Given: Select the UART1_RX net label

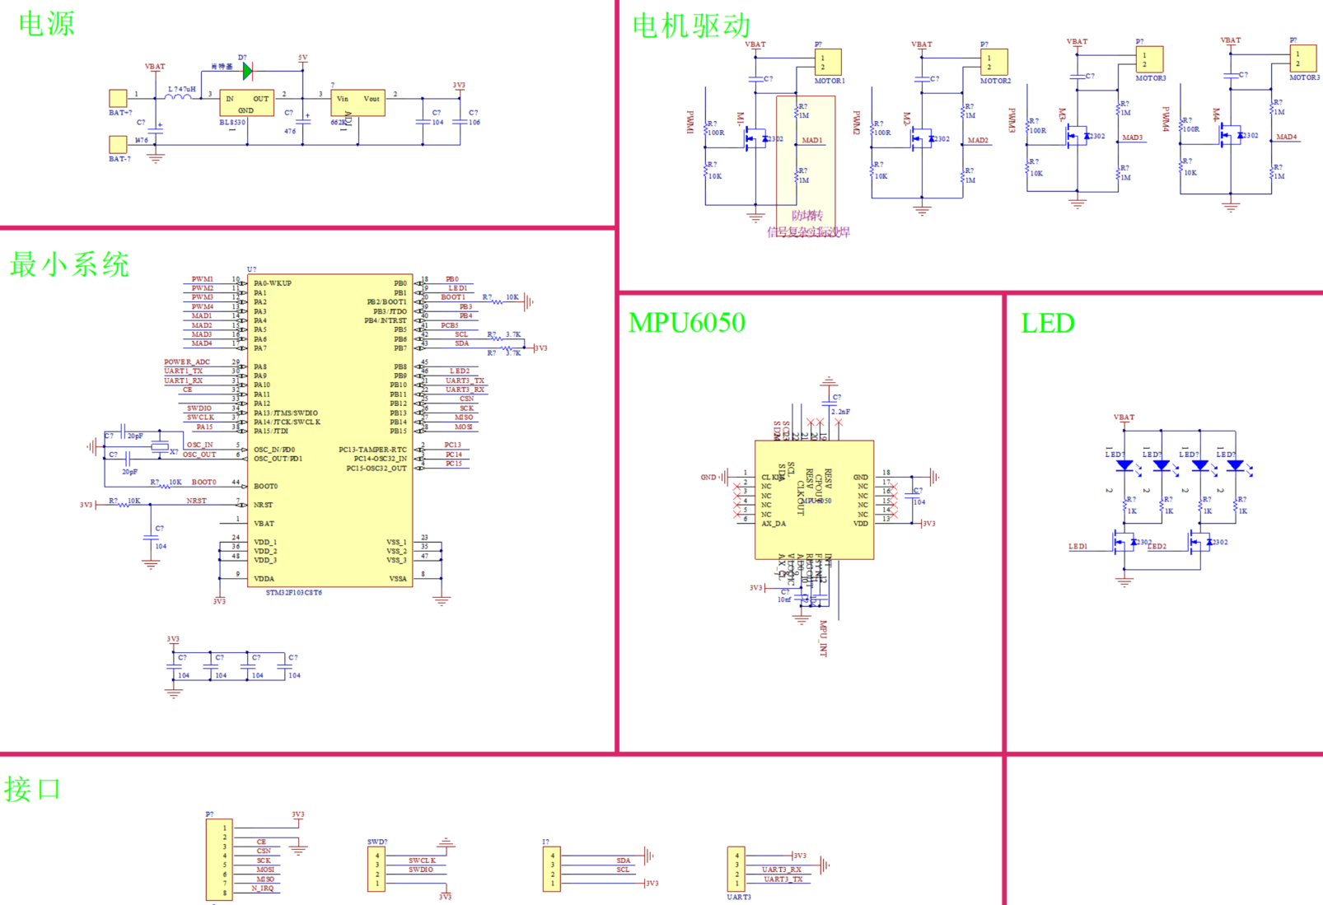Looking at the screenshot, I should tap(183, 381).
